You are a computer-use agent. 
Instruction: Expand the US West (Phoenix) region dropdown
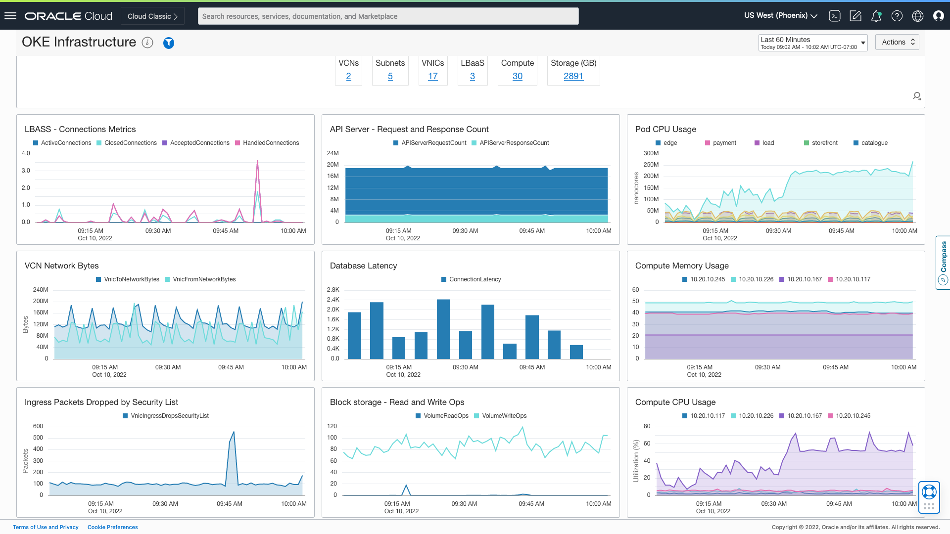point(780,16)
